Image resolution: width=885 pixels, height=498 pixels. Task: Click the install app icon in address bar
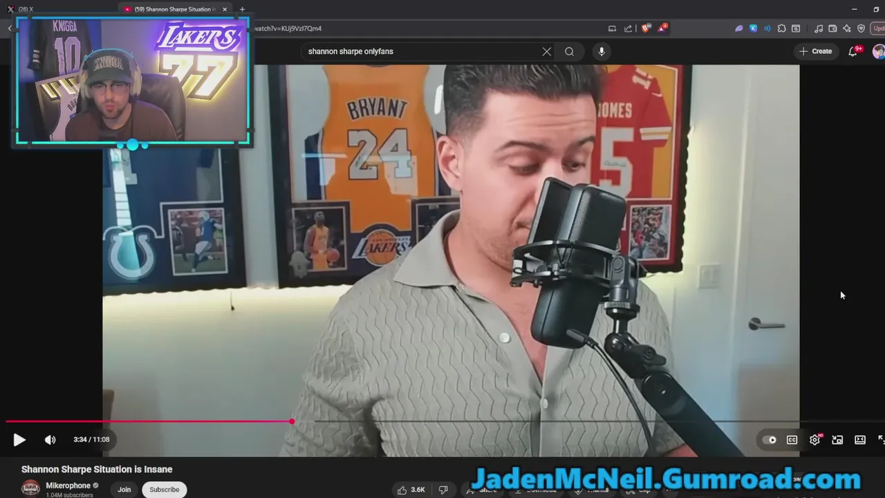point(612,28)
